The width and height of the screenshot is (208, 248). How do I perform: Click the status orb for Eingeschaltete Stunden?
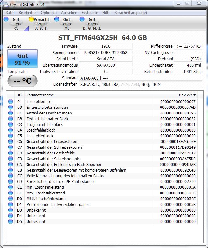(10, 107)
